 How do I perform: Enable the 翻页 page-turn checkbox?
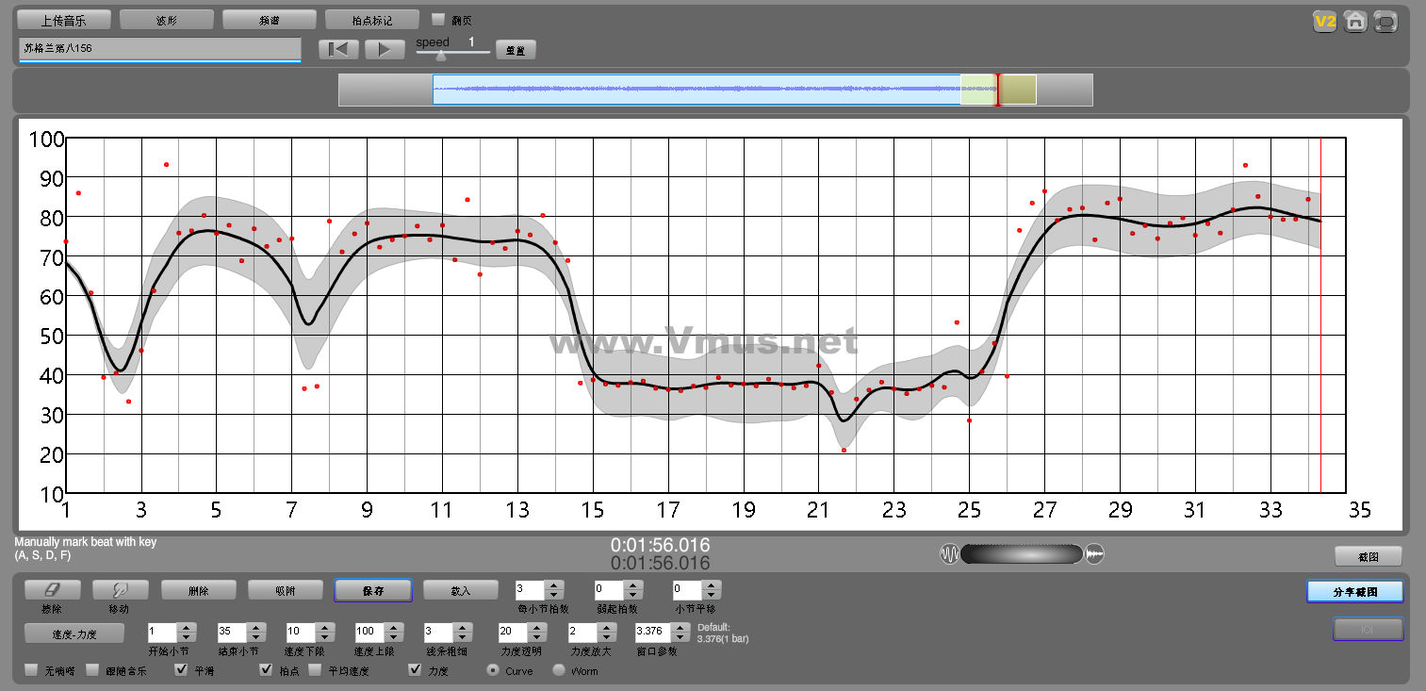(438, 19)
